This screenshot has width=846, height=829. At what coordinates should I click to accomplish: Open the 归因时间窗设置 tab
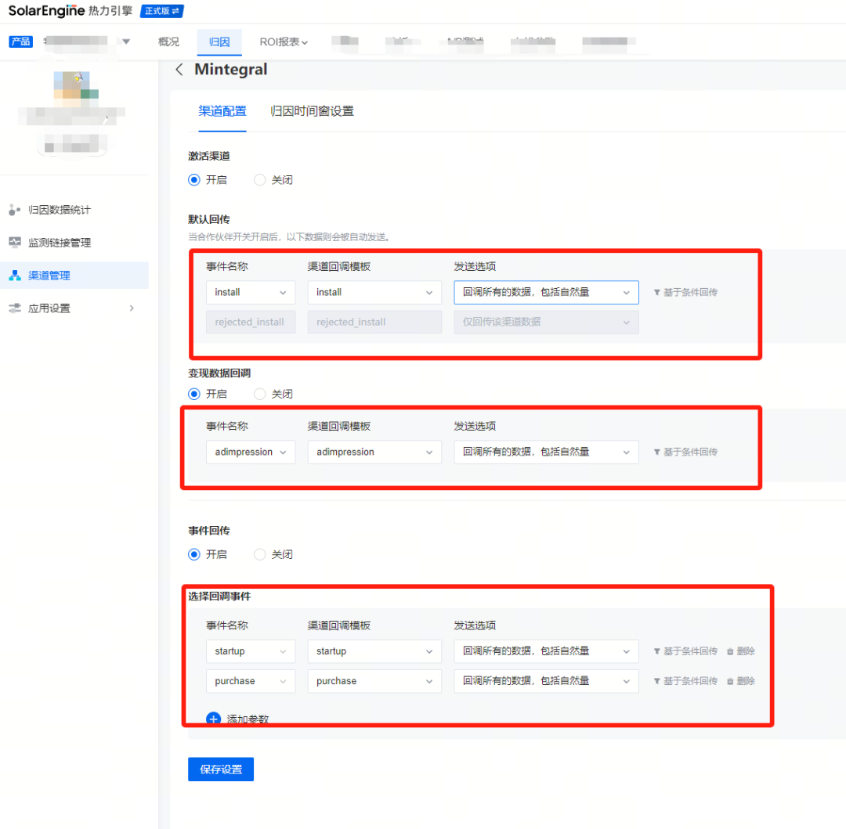click(312, 112)
